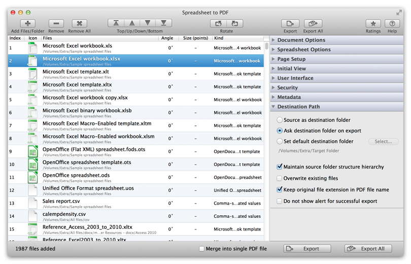Click the Export All toolbar icon
411x264 pixels.
pyautogui.click(x=313, y=23)
